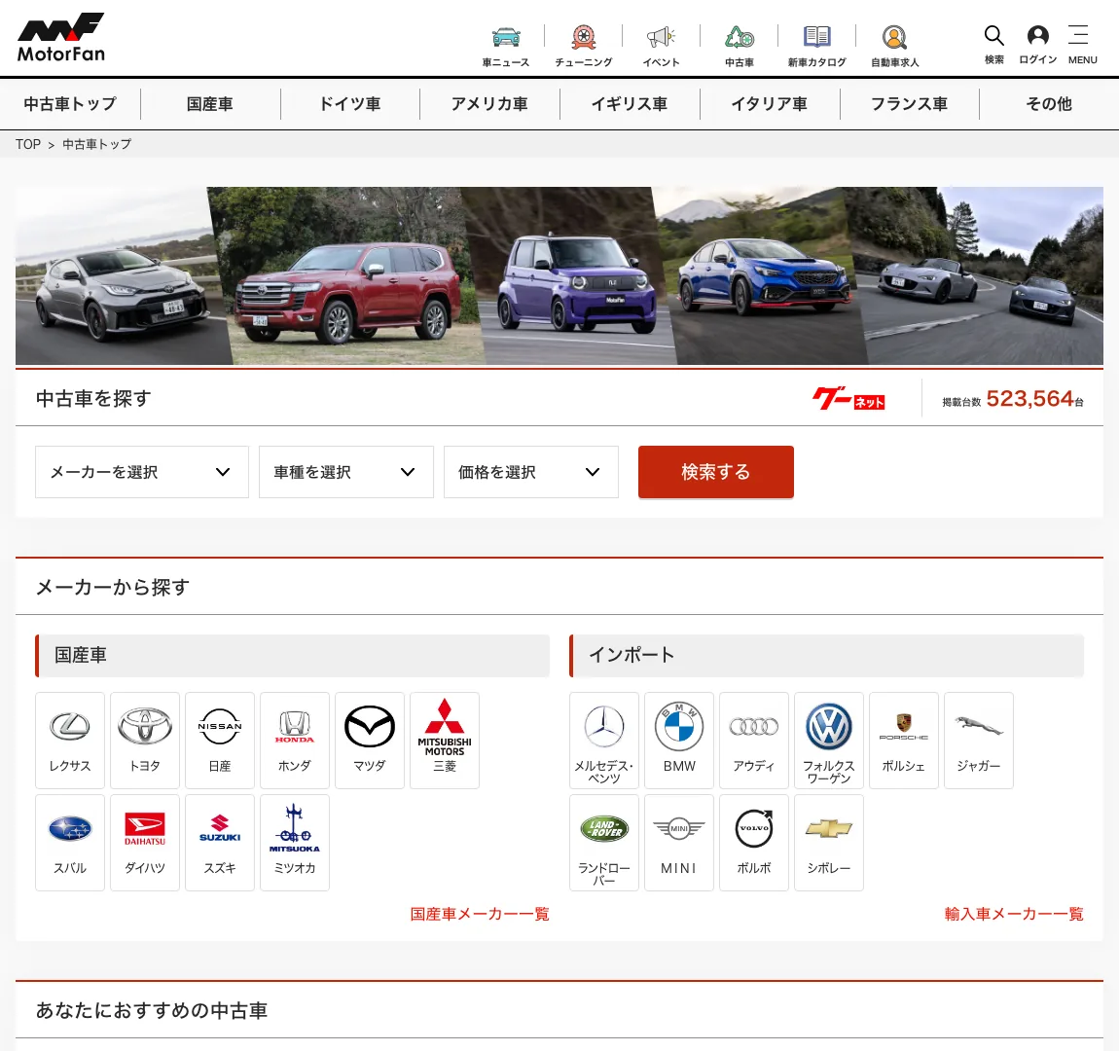1119x1051 pixels.
Task: Select the BMW logo tile
Action: [x=678, y=740]
